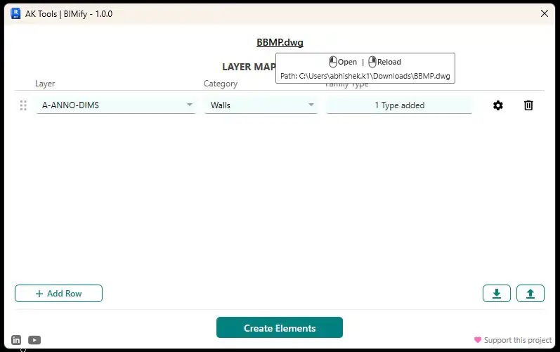Delete the A-ANNO-DIMS row with the trash icon
The width and height of the screenshot is (560, 352).
click(x=528, y=105)
